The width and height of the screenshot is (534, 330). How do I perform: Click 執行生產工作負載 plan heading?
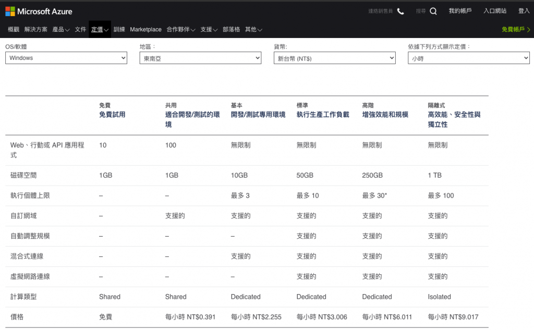(x=322, y=115)
